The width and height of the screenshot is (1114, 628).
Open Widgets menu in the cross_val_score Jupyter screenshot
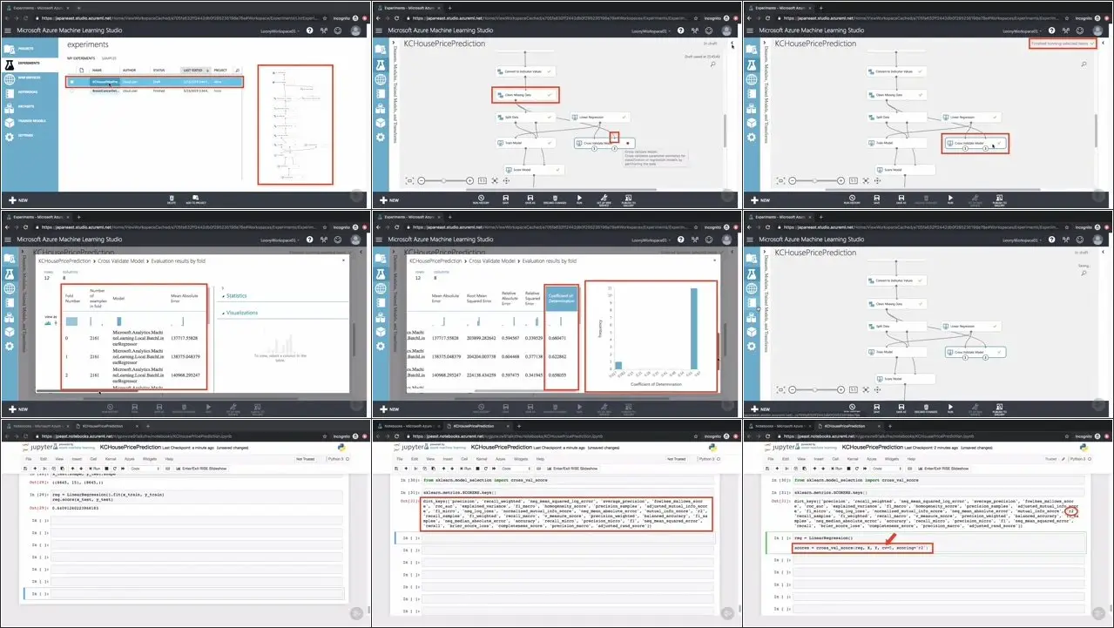pos(891,459)
